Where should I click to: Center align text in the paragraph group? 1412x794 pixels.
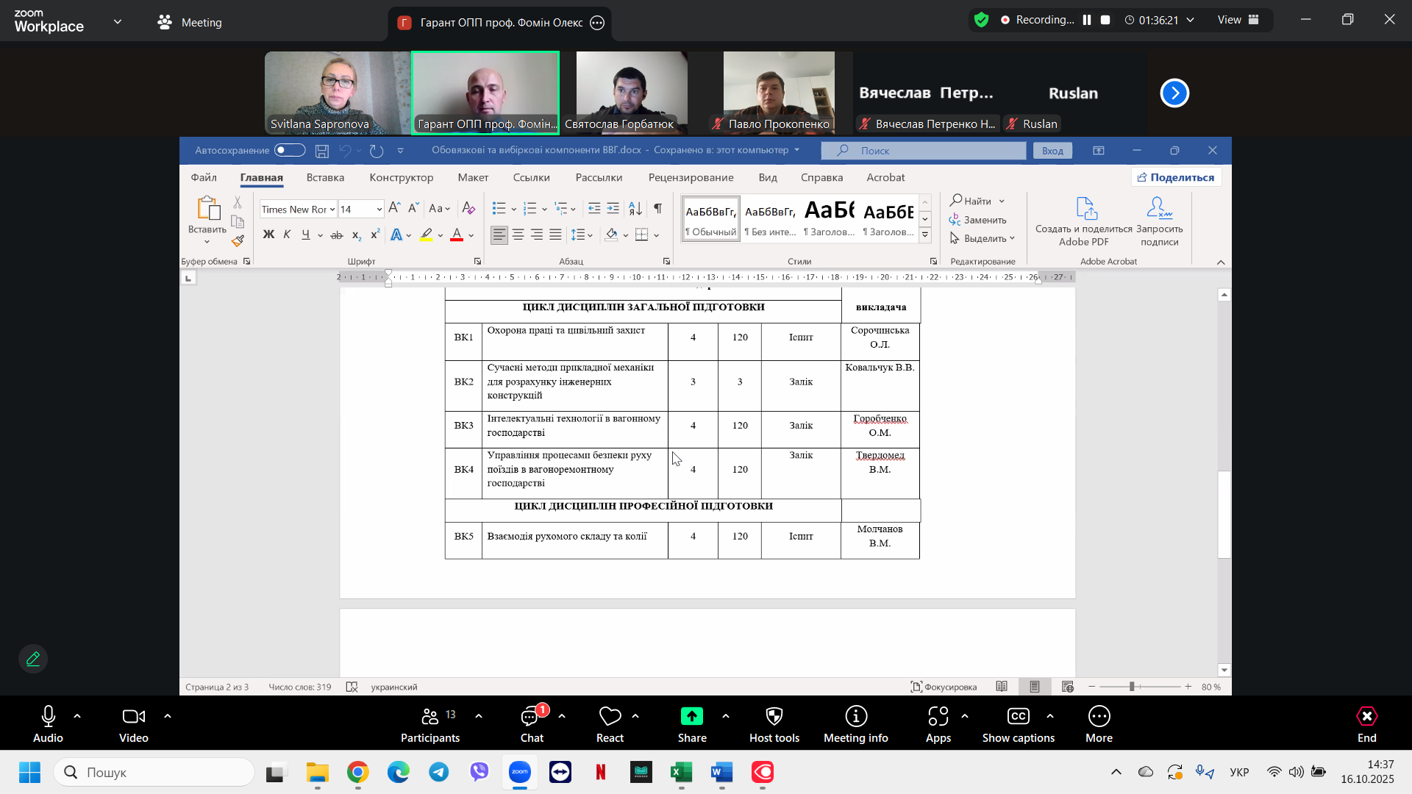coord(518,235)
